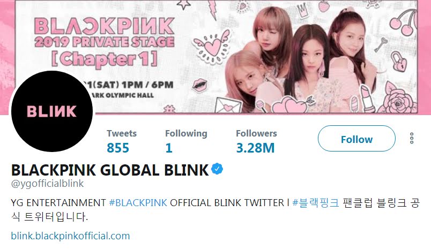View the Following list tab
The image size is (431, 250).
point(186,141)
